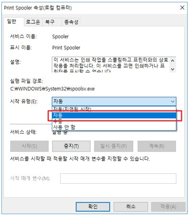Collapse the 시작 유형 dropdown arrow
Image resolution: width=190 pixels, height=216 pixels.
173,101
